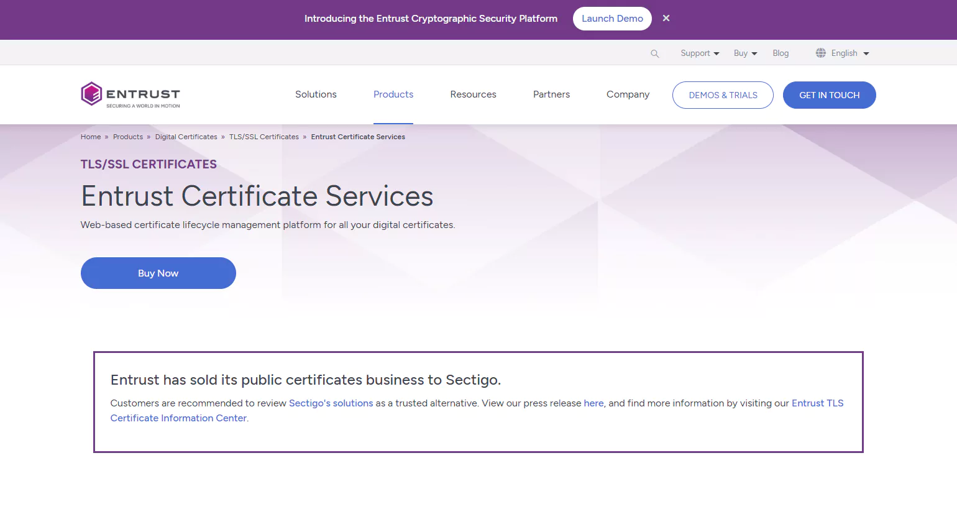Click the search magnifier icon
The height and width of the screenshot is (522, 957).
(654, 53)
